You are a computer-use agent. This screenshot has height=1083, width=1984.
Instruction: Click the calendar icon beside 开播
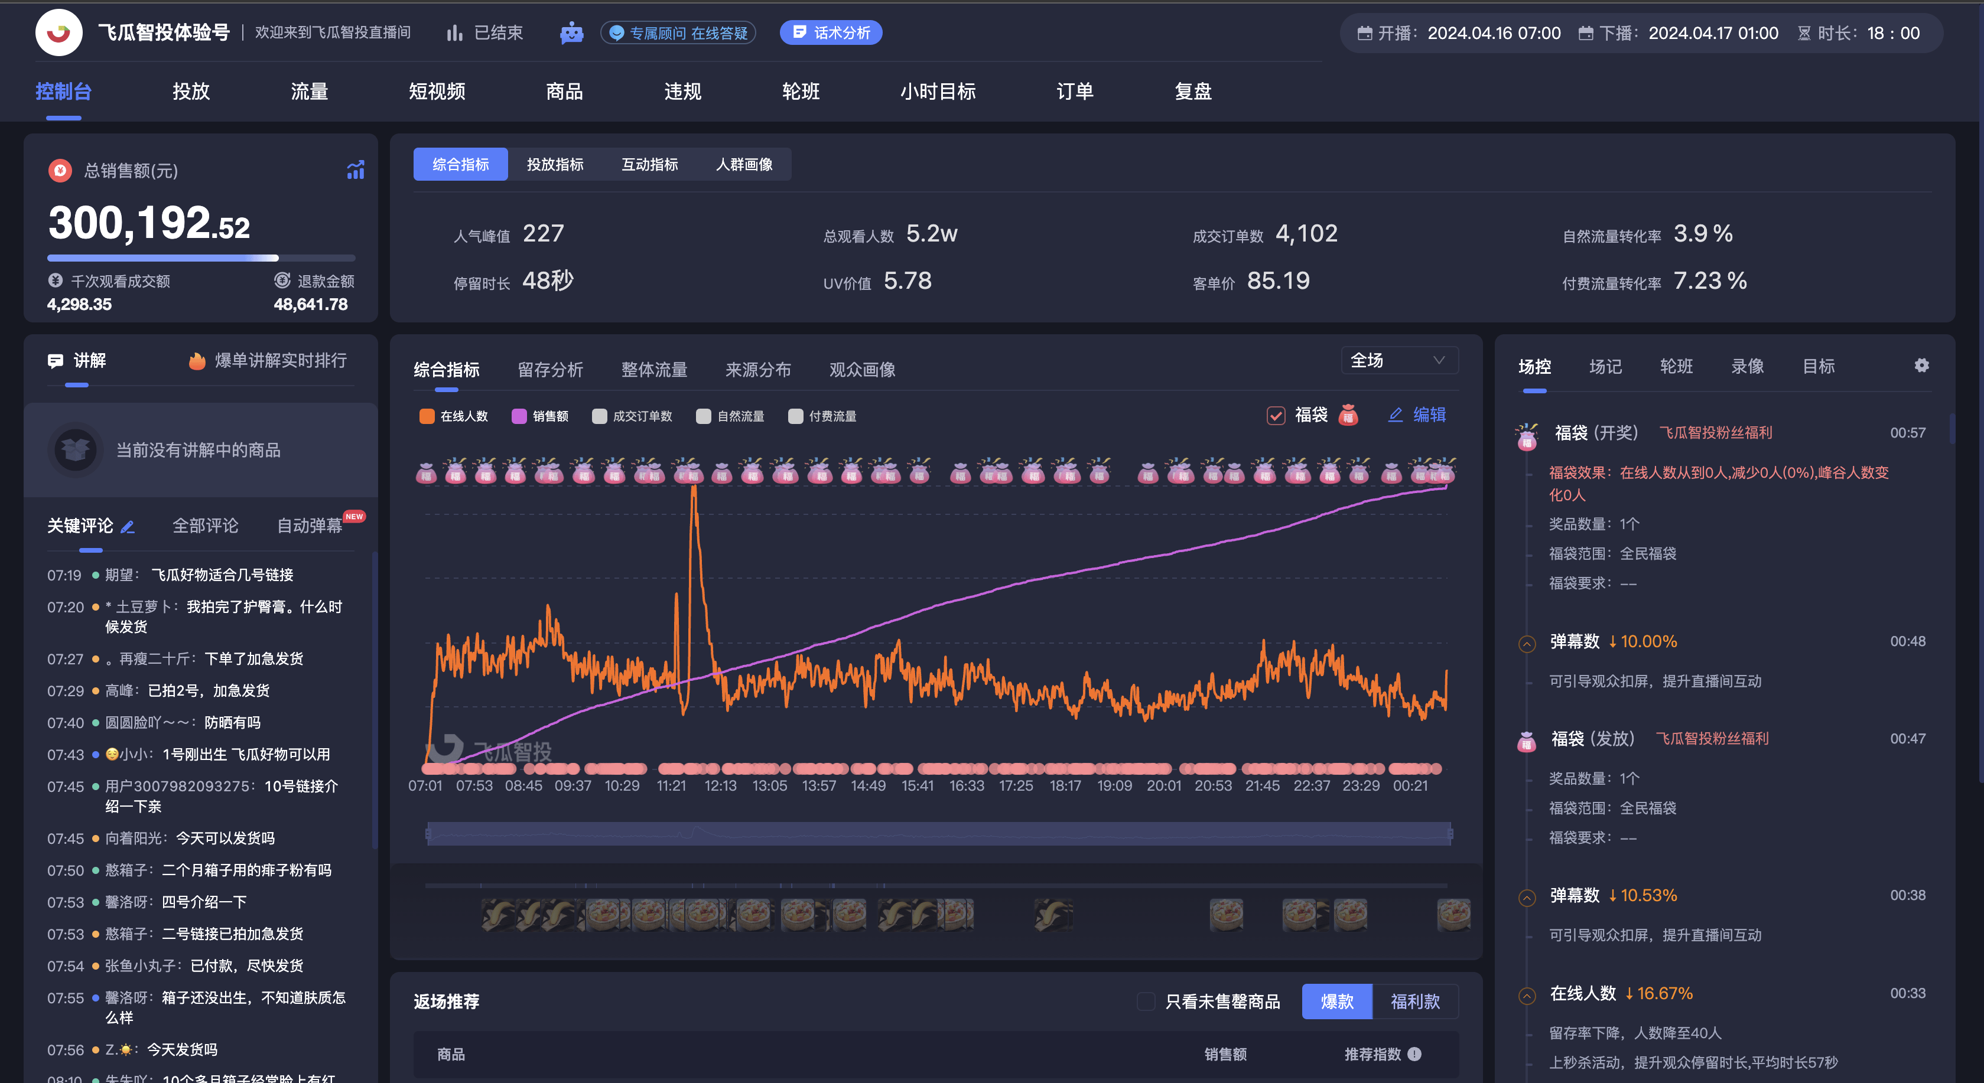[x=1364, y=33]
